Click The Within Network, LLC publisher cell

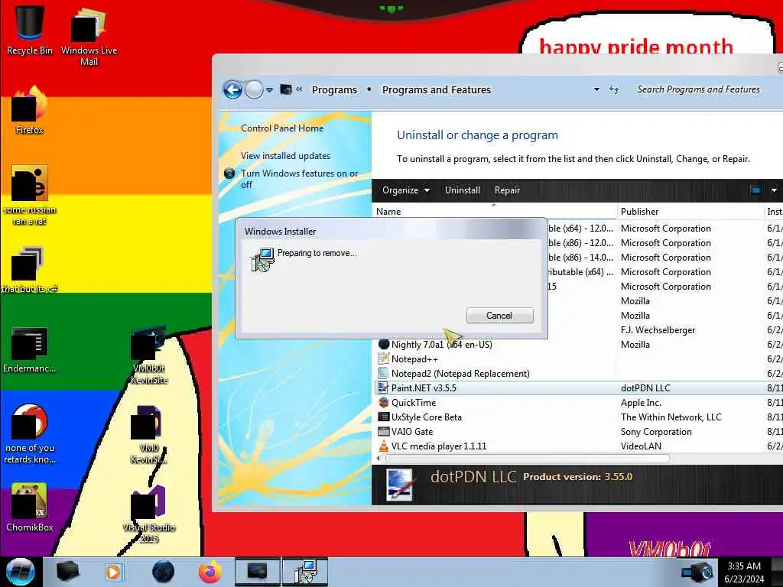pyautogui.click(x=671, y=417)
